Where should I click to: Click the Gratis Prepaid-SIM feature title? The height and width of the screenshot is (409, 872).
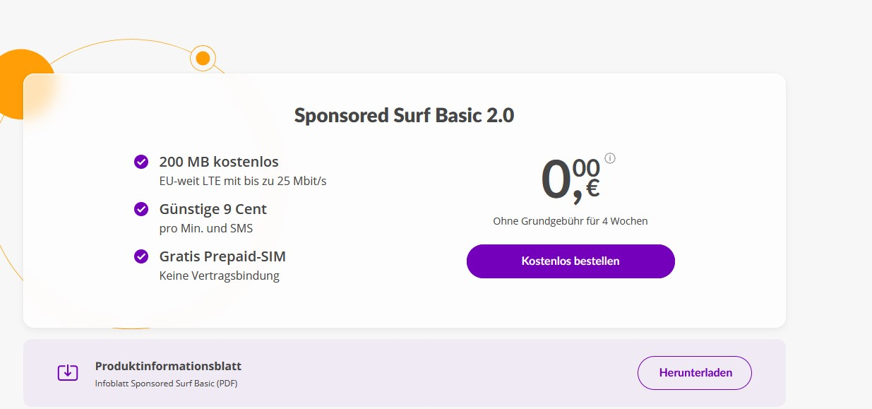[x=222, y=256]
